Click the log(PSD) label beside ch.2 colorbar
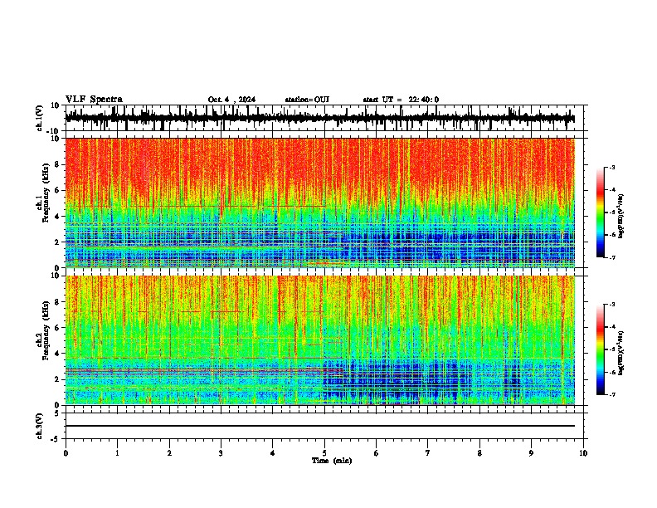The width and height of the screenshot is (657, 508). pyautogui.click(x=621, y=353)
